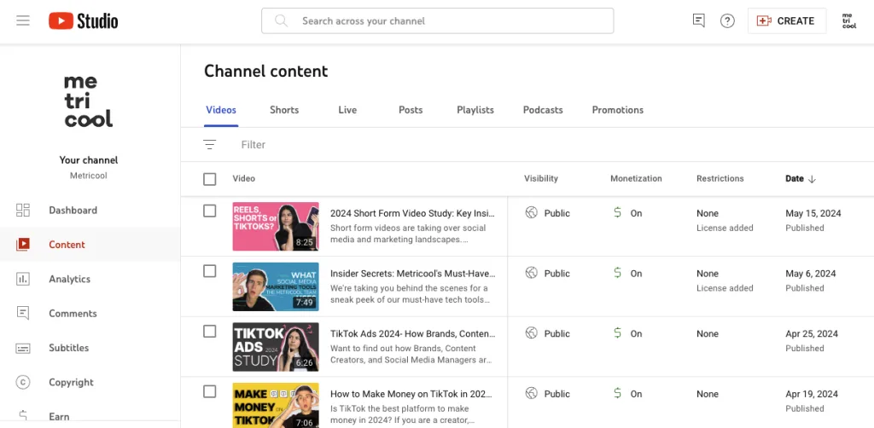Click the Comments speech bubble icon
Image resolution: width=874 pixels, height=428 pixels.
(x=23, y=314)
